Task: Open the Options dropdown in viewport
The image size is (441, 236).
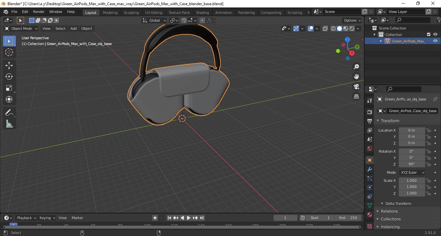Action: (x=352, y=20)
